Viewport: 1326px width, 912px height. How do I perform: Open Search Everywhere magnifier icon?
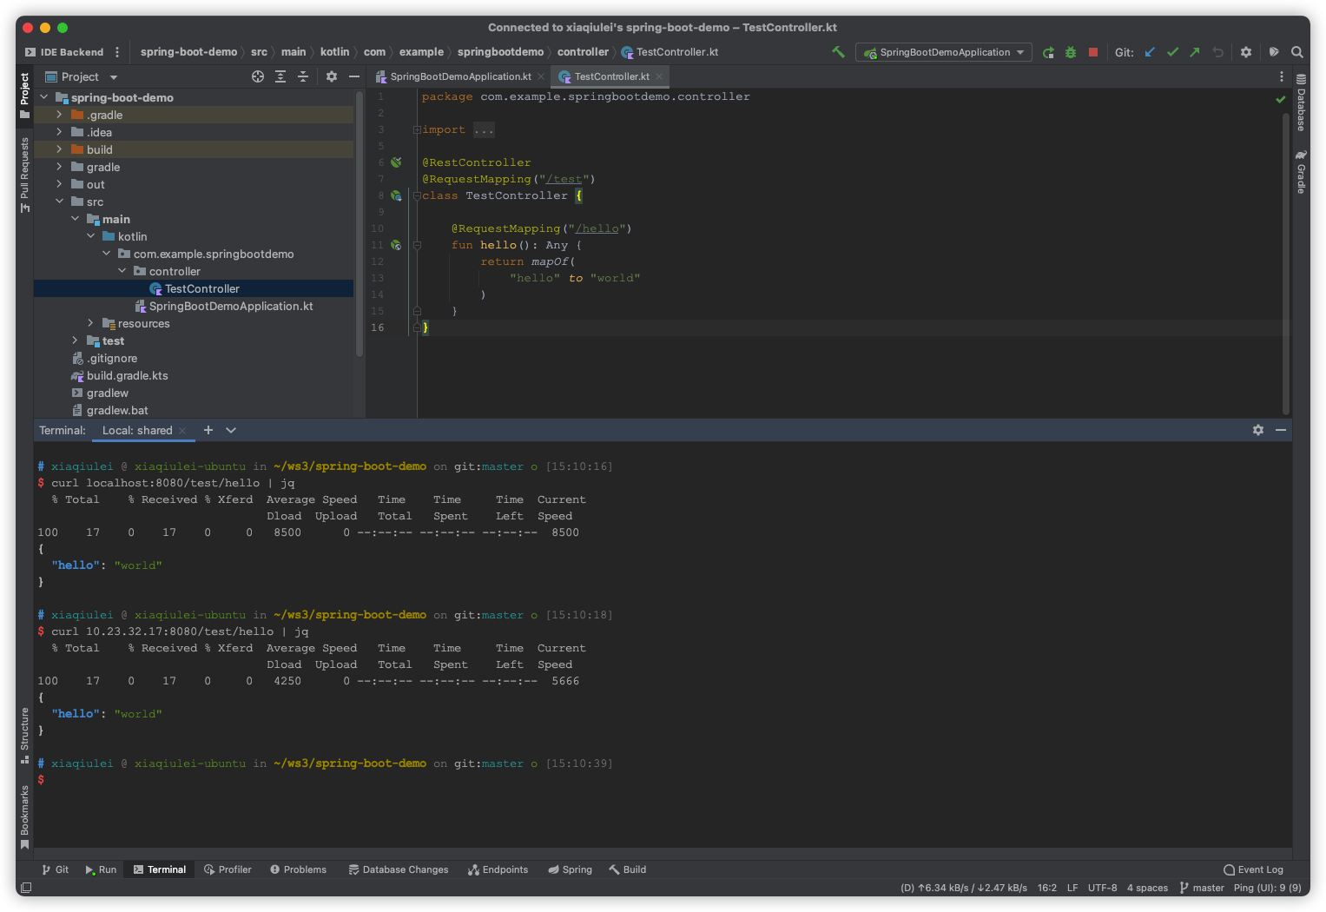pyautogui.click(x=1297, y=52)
